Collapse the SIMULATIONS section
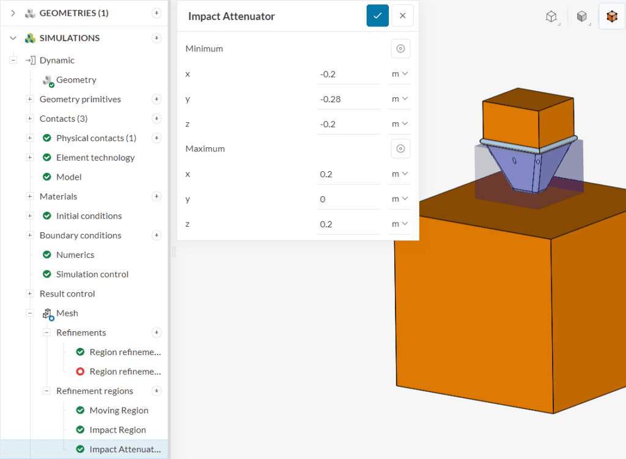This screenshot has width=626, height=459. [x=13, y=38]
